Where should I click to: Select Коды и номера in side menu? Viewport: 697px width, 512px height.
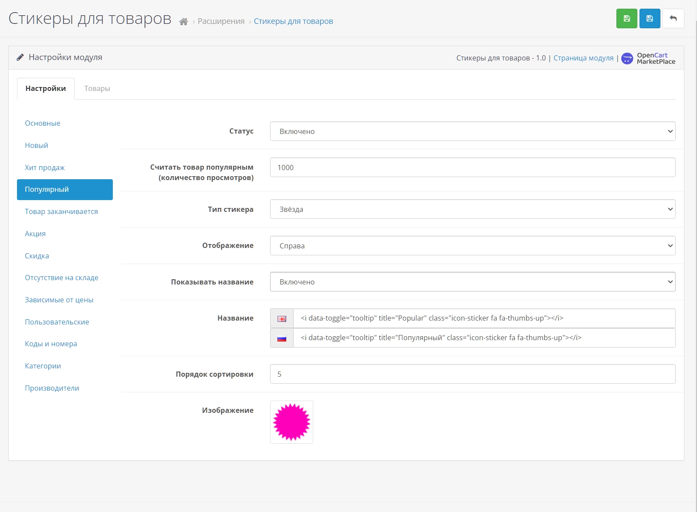click(x=65, y=344)
